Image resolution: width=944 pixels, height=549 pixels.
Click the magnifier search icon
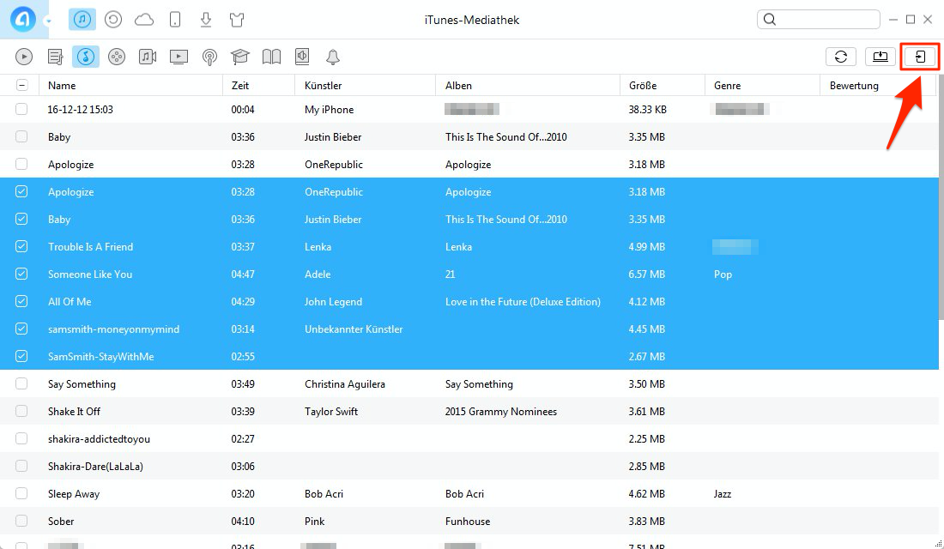pyautogui.click(x=770, y=19)
